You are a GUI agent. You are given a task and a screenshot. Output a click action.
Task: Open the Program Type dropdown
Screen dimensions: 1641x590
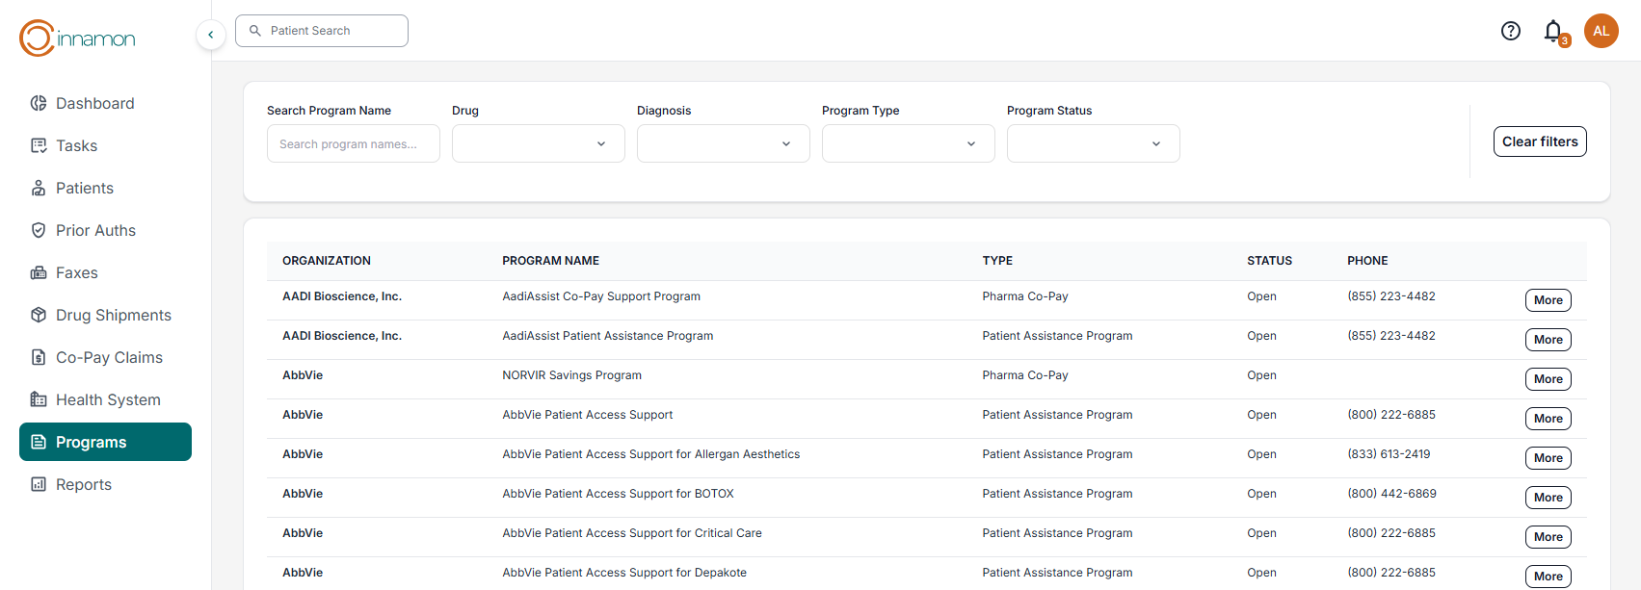908,143
